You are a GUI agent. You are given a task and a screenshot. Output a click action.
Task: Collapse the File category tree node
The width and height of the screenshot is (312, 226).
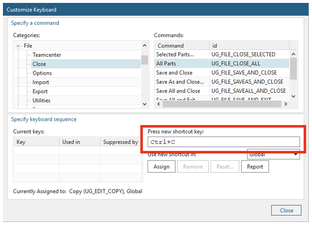[18, 46]
